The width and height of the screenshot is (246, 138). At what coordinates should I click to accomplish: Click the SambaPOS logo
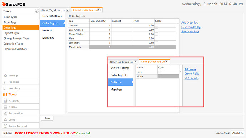[14, 4]
